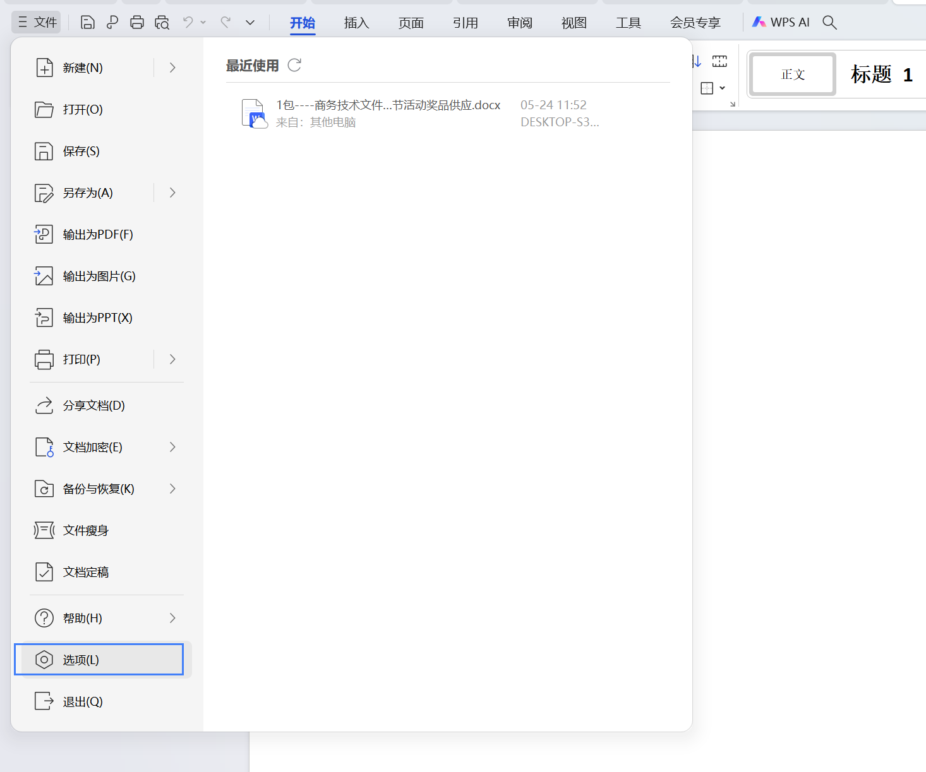926x772 pixels.
Task: Click the search magnifier icon
Action: 830,23
